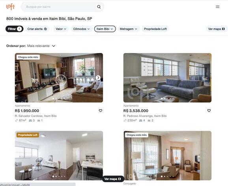
Task: Toggle the Propriedade Loft filter
Action: click(155, 29)
